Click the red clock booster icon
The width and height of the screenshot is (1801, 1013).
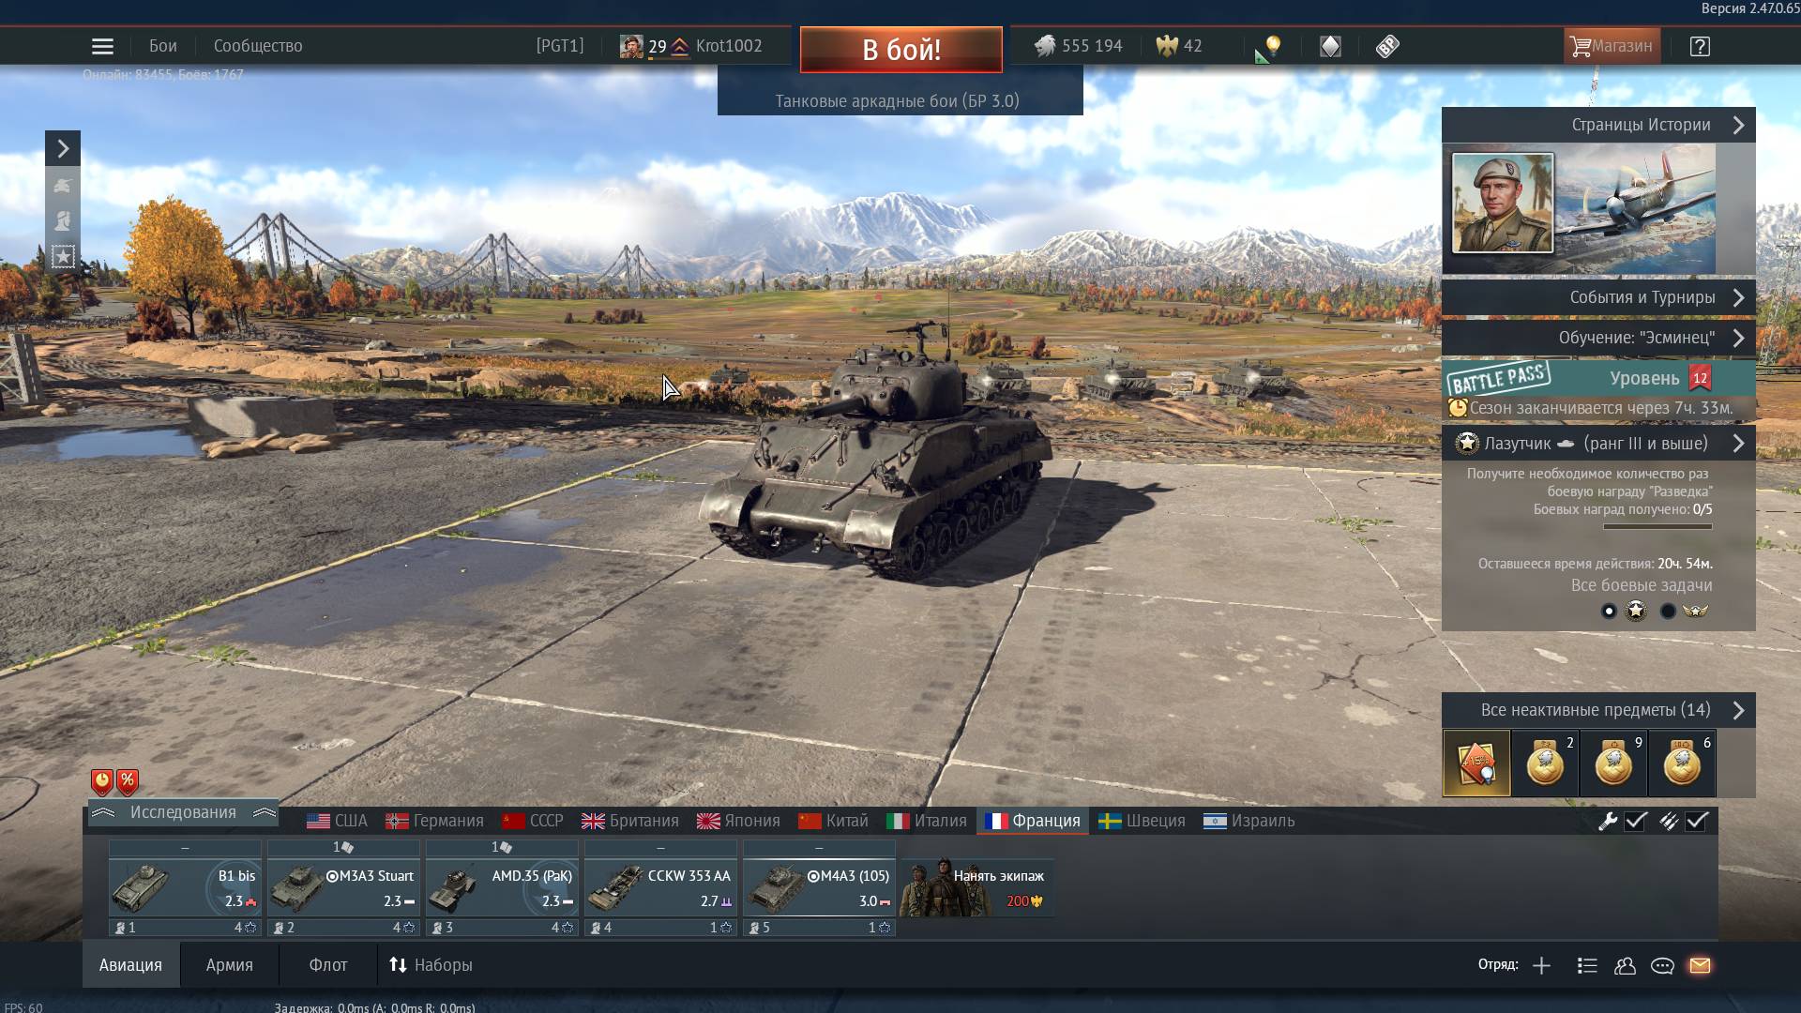point(102,781)
